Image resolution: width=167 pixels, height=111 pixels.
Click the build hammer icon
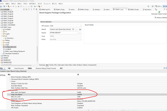coord(8,6)
